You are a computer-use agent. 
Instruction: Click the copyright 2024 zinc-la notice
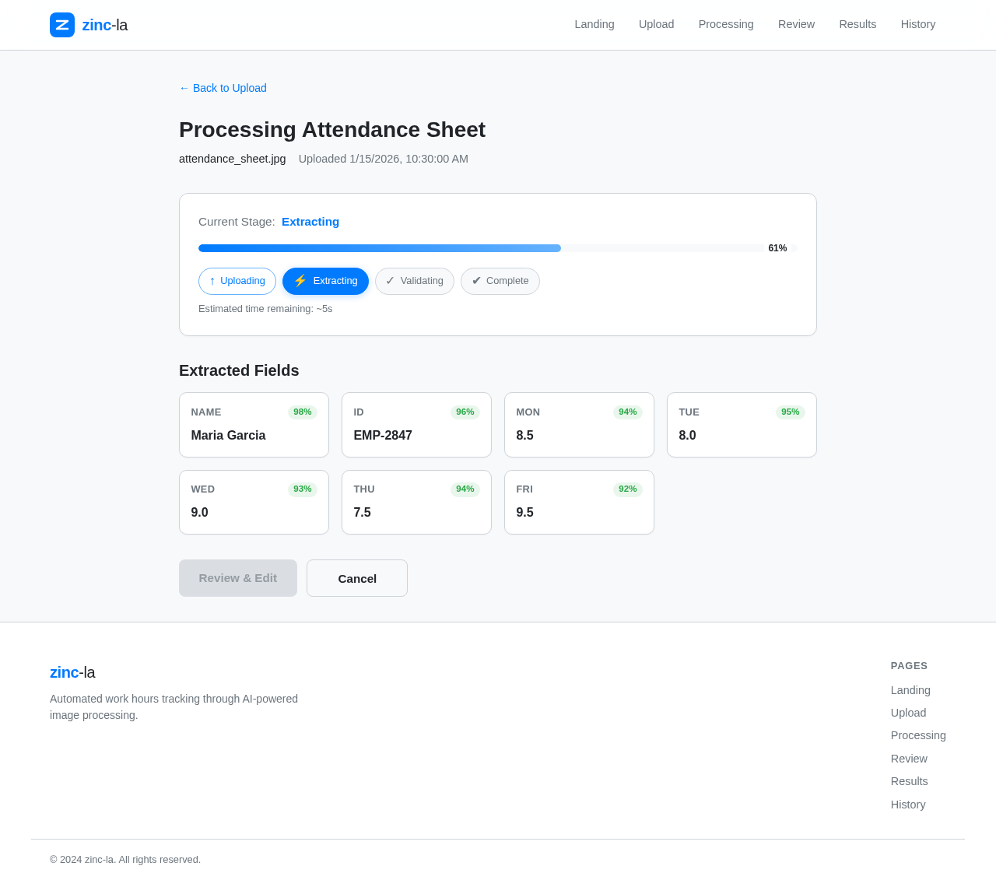(x=125, y=860)
